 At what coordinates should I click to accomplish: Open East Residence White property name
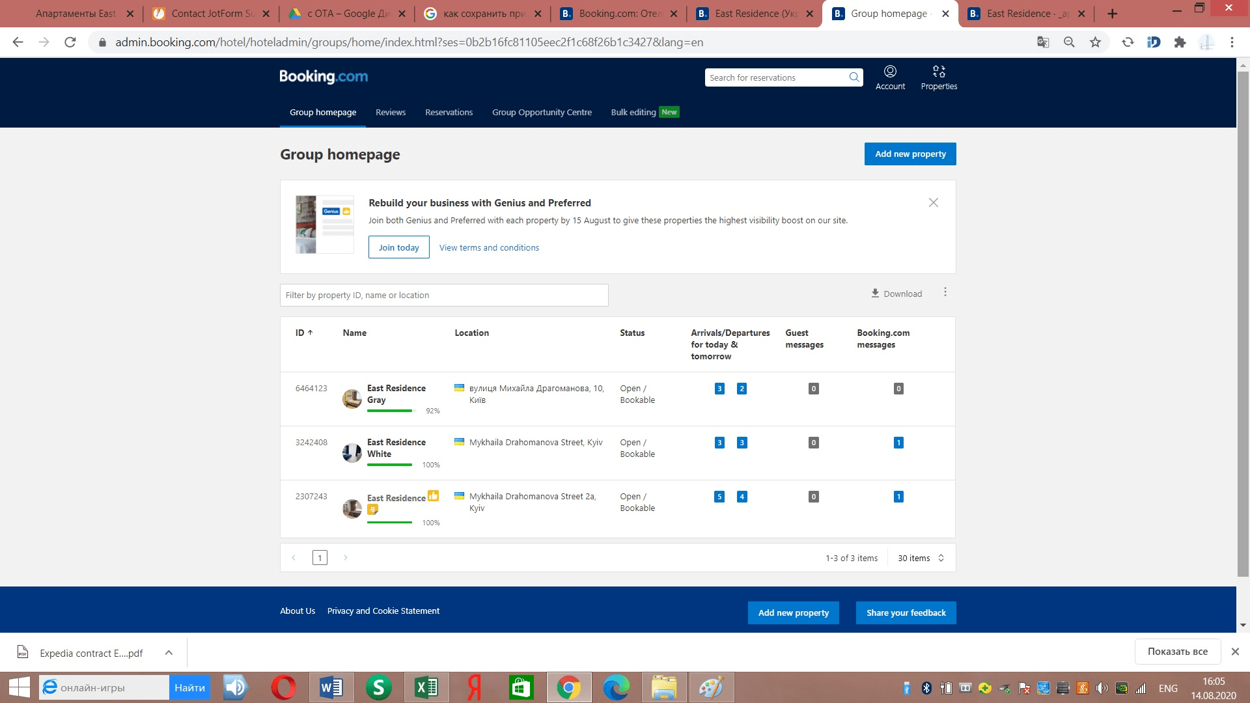coord(396,448)
